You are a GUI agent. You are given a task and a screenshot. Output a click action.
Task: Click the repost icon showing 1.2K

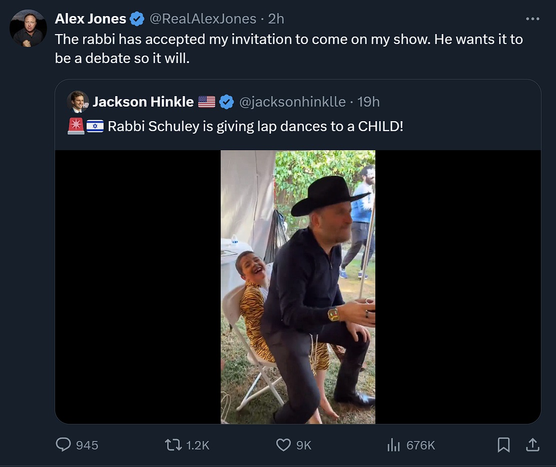pos(173,444)
